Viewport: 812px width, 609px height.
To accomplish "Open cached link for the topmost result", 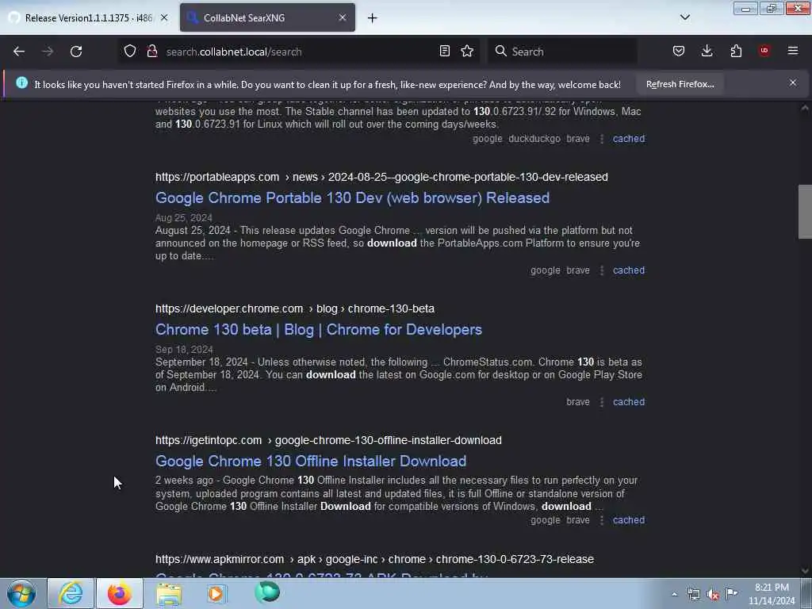I will click(x=629, y=139).
